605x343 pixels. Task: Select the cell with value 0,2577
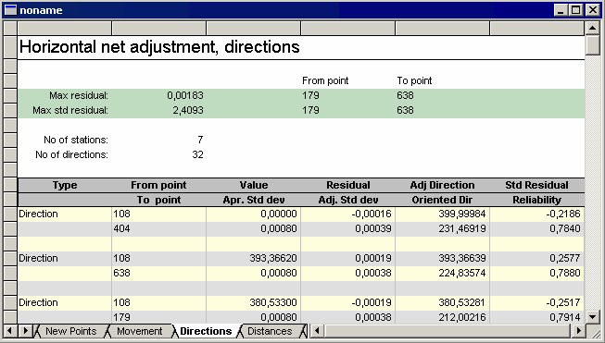[536, 258]
